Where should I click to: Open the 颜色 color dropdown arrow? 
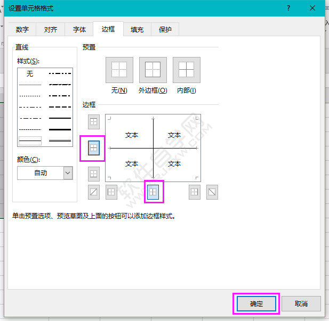click(68, 173)
